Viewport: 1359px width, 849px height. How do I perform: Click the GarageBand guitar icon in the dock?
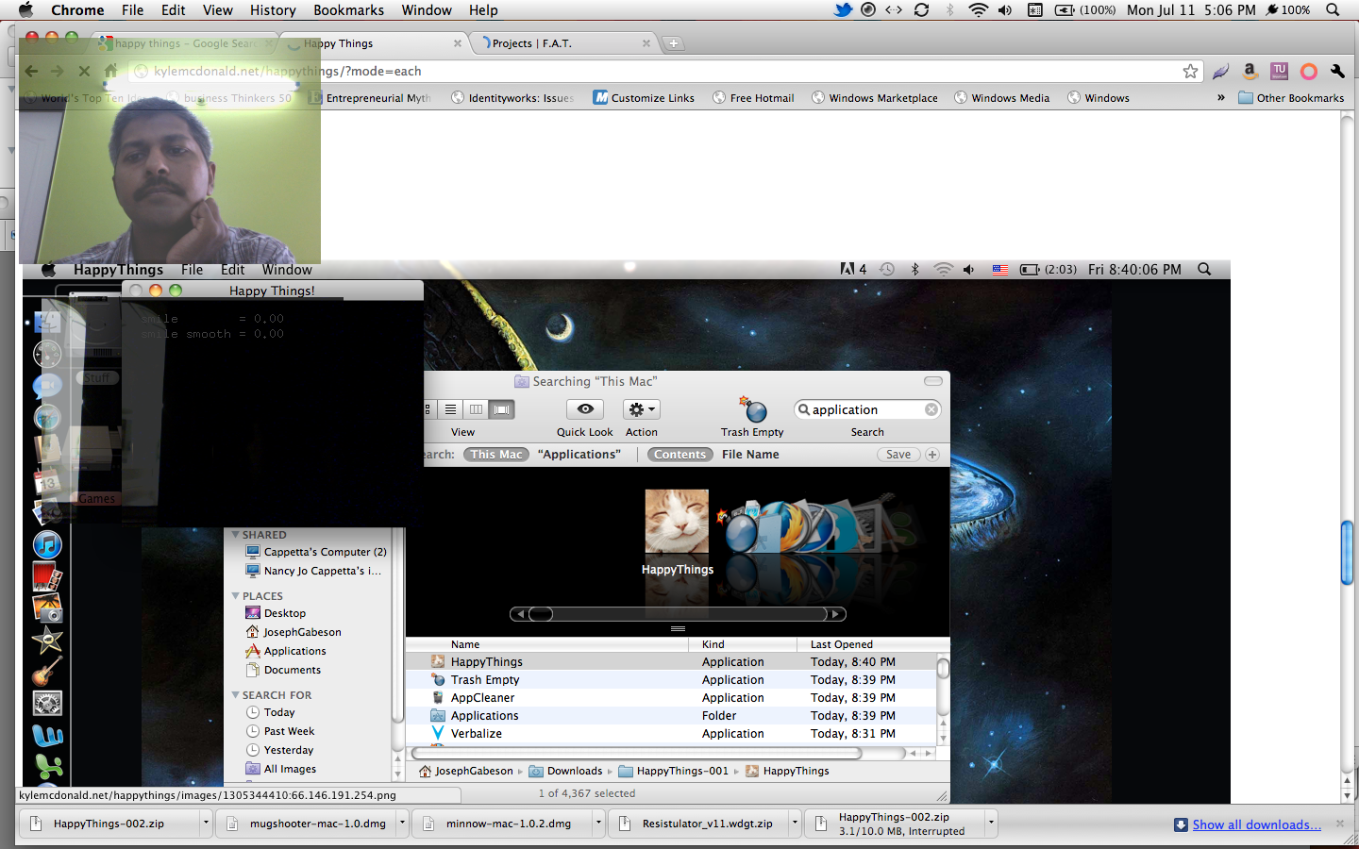pos(47,672)
